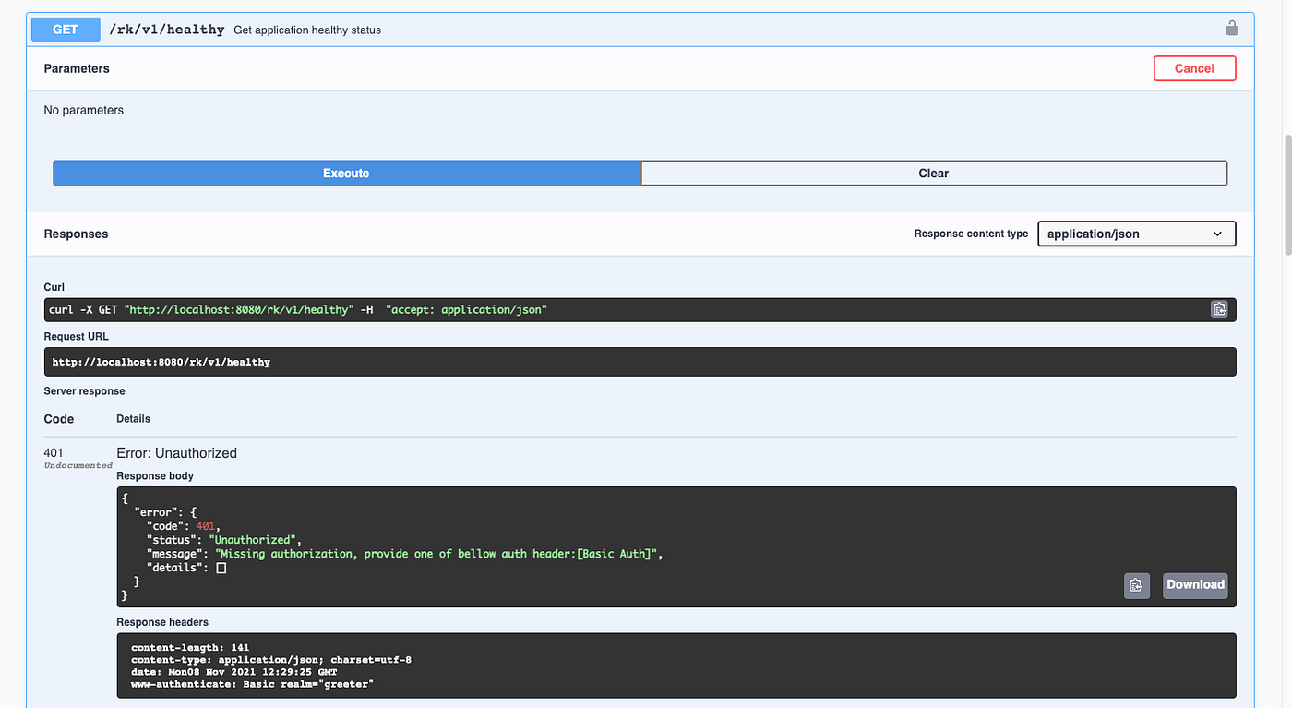This screenshot has height=708, width=1292.
Task: Collapse the operation via GET badge
Action: click(x=66, y=30)
